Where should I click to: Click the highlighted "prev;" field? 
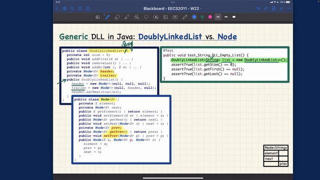[116, 127]
